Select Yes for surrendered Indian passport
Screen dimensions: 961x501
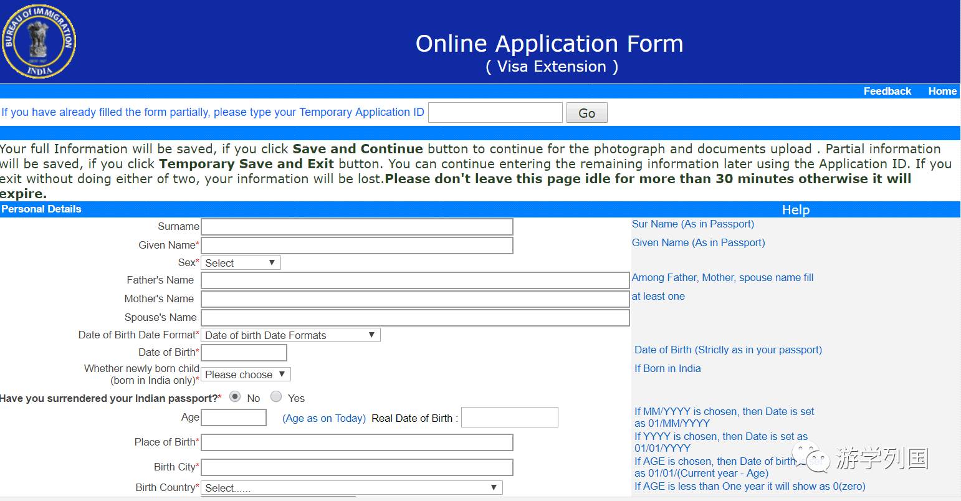click(276, 396)
